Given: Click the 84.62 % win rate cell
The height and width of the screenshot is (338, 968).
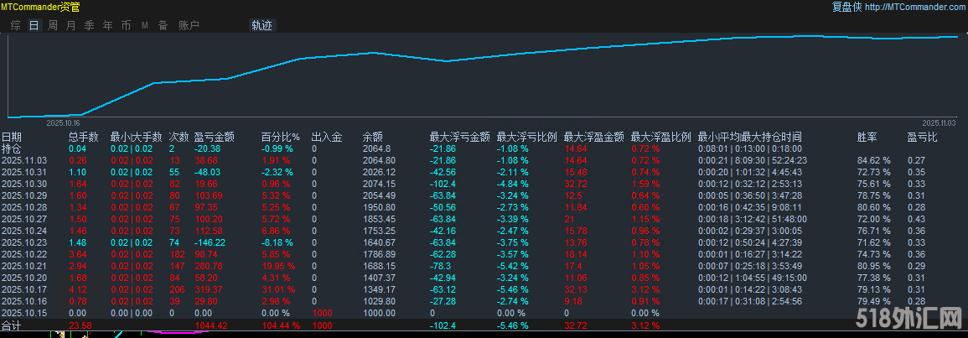Looking at the screenshot, I should (874, 160).
